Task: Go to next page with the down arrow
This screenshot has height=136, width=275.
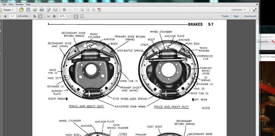Action: tap(5, 16)
